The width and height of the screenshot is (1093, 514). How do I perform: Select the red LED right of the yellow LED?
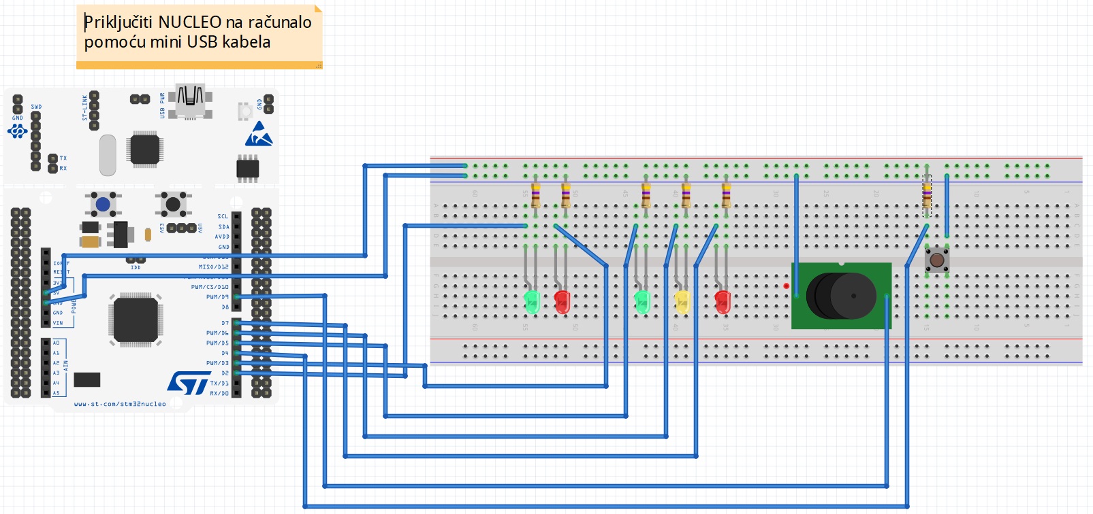pyautogui.click(x=723, y=302)
